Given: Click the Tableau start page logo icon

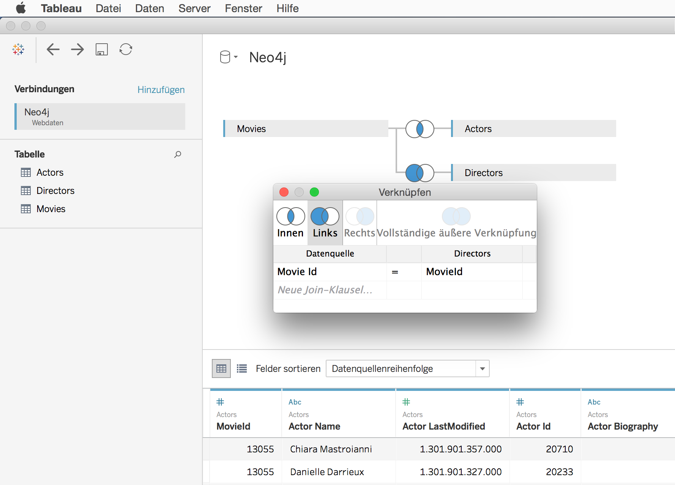Looking at the screenshot, I should tap(18, 49).
